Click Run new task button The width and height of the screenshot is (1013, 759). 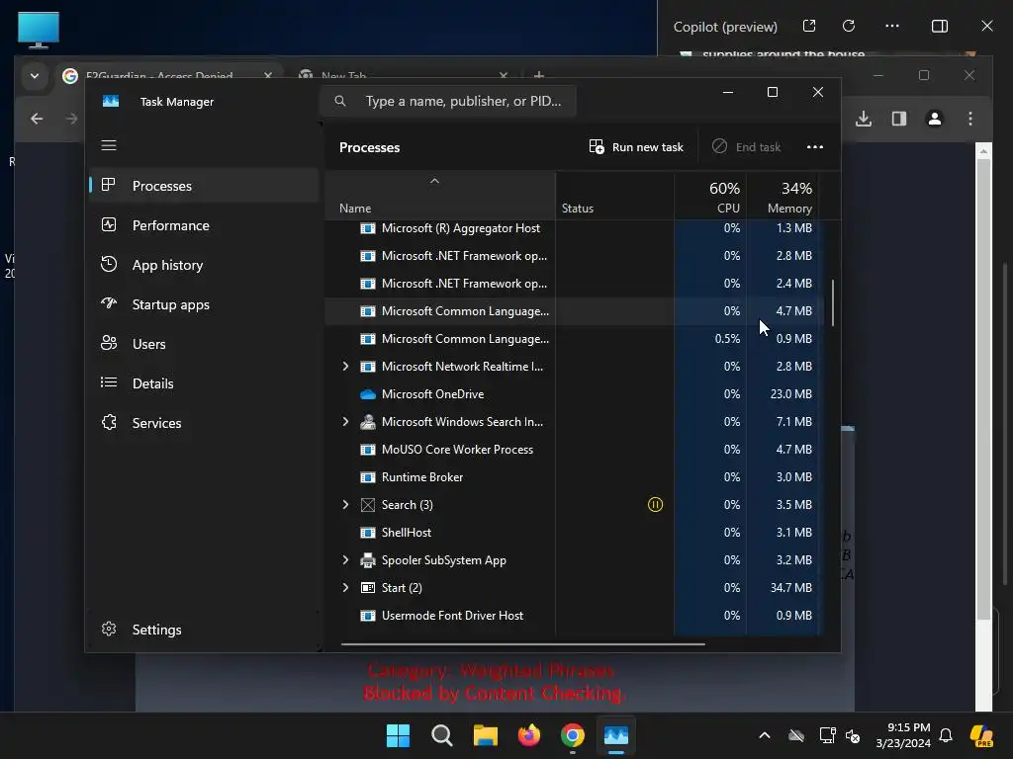pos(636,147)
